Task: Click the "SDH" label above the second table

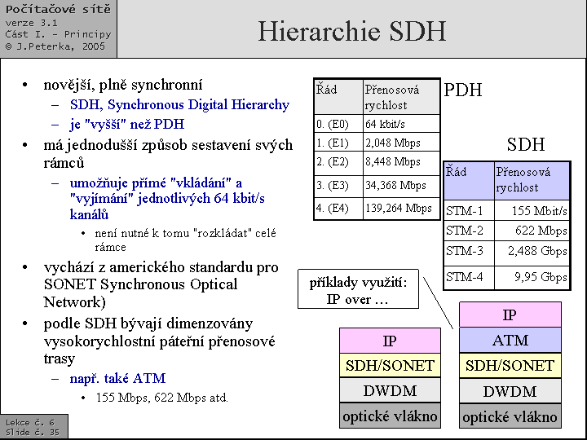Action: click(x=525, y=146)
